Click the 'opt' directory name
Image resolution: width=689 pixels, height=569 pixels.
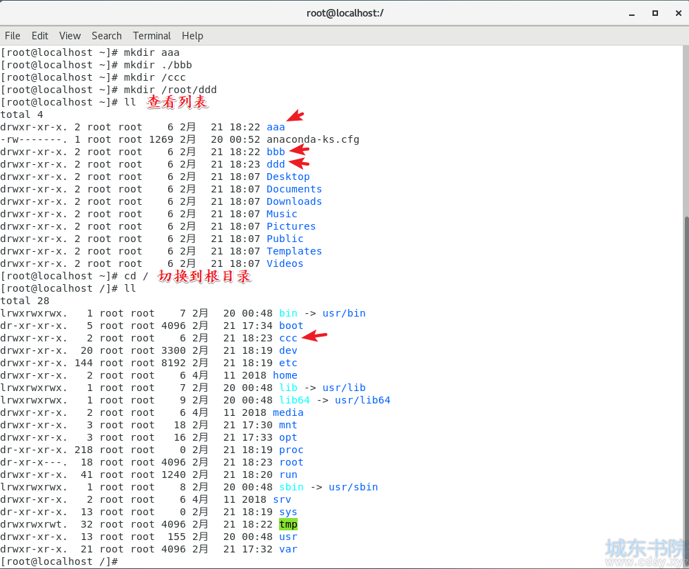(x=288, y=437)
